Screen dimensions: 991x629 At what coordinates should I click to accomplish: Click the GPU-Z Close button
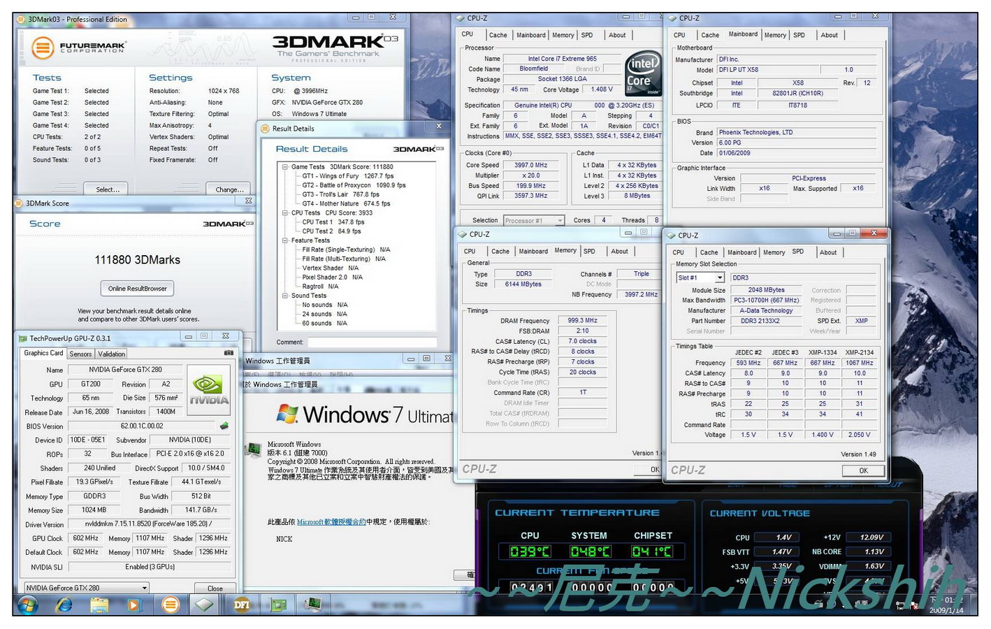pyautogui.click(x=215, y=588)
